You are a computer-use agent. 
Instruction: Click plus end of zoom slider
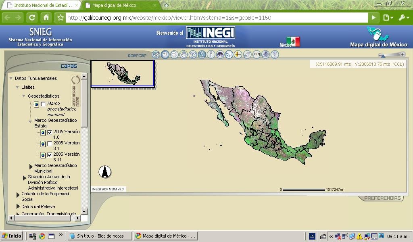(x=403, y=54)
